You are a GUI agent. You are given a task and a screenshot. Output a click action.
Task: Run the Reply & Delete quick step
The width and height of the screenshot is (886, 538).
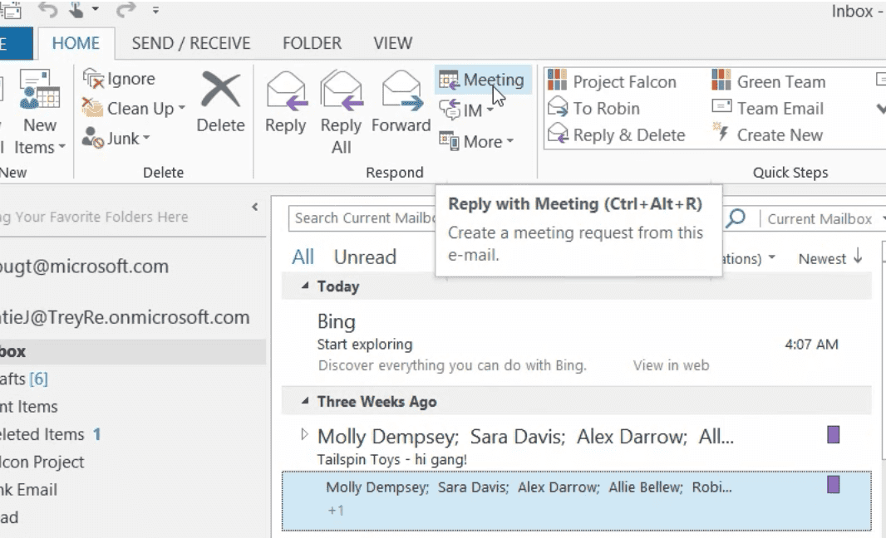[x=617, y=134]
